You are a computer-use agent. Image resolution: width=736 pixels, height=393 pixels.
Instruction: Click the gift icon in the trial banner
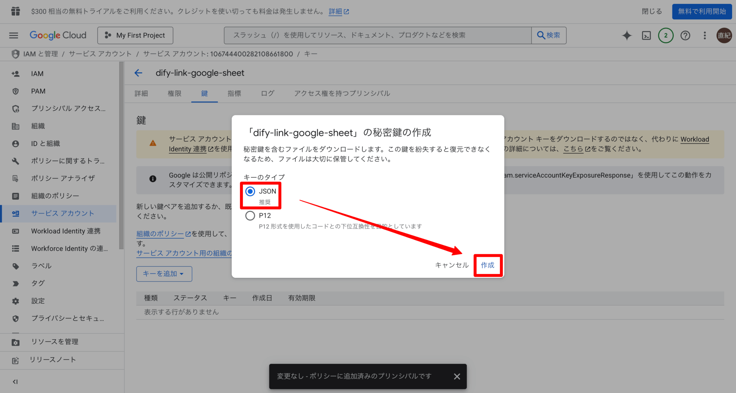[15, 11]
